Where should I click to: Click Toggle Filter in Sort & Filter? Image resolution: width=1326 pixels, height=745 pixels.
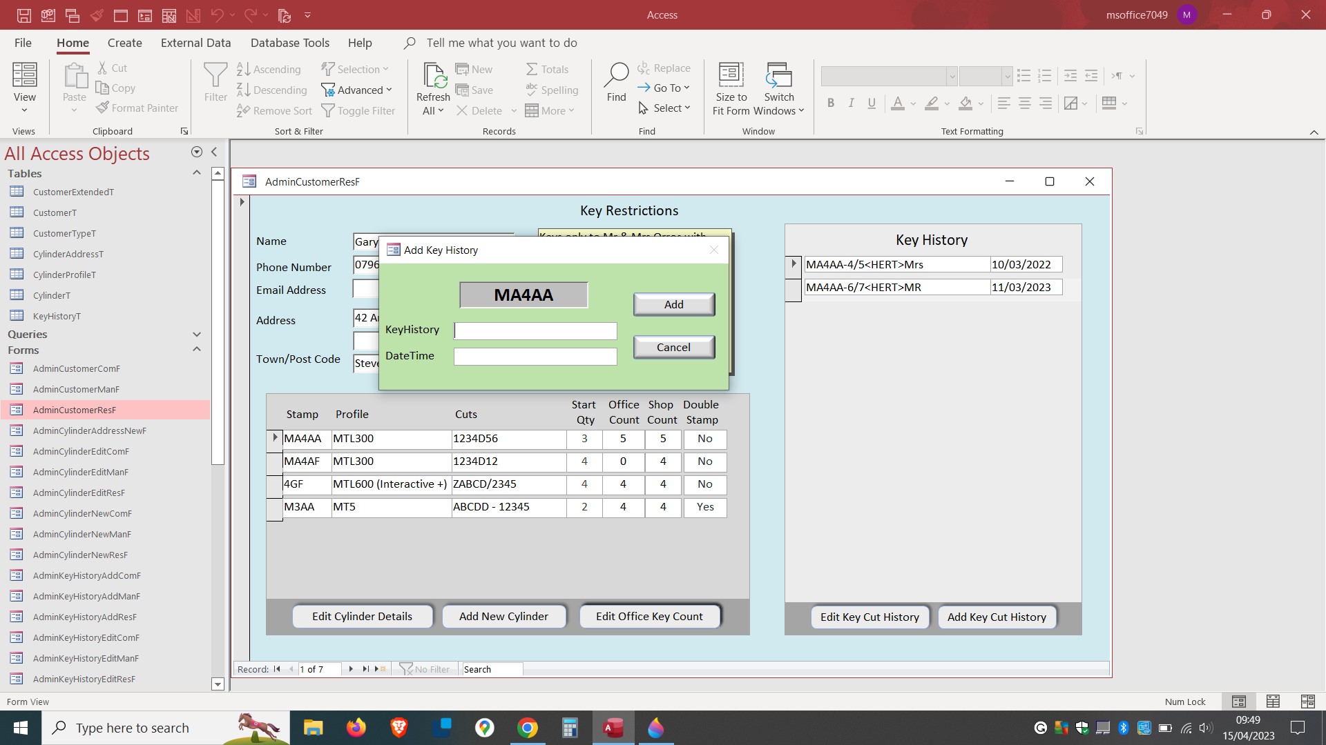coord(358,111)
